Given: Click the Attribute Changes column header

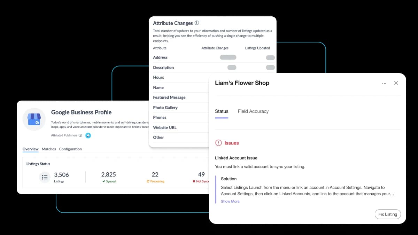Looking at the screenshot, I should click(215, 48).
